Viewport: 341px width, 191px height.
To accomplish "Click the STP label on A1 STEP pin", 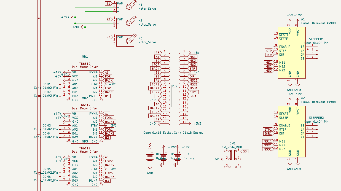I will click(269, 51).
